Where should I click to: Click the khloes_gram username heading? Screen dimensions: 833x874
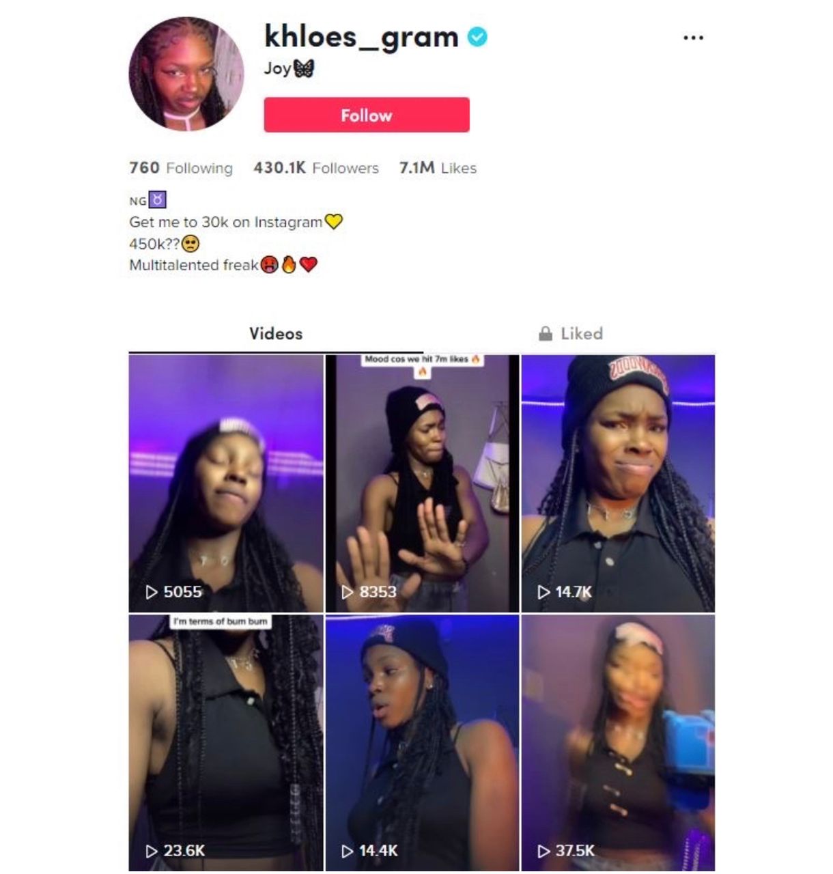pyautogui.click(x=361, y=37)
